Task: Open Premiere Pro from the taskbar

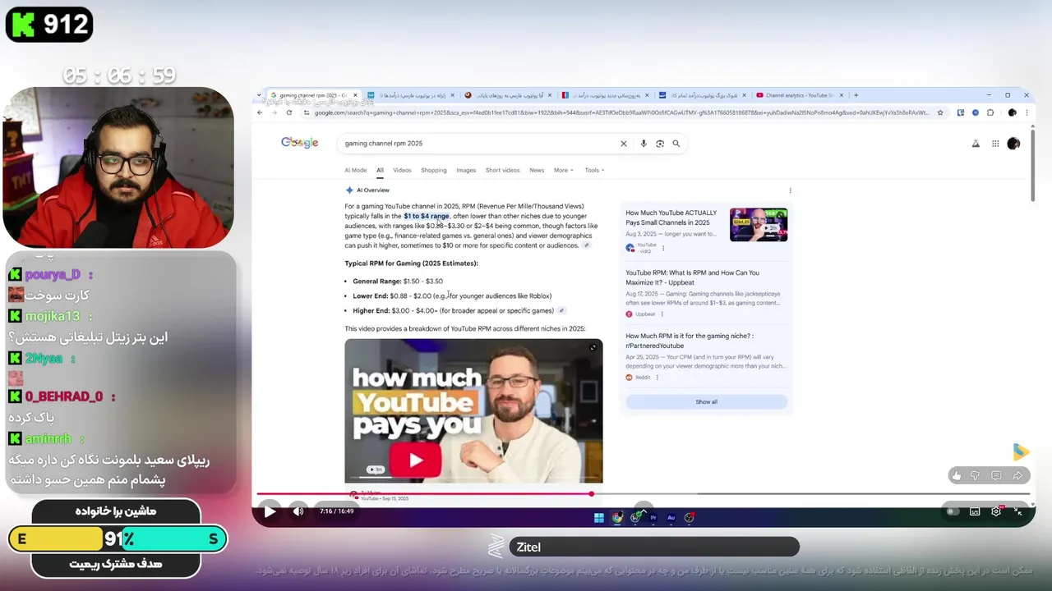Action: click(653, 518)
